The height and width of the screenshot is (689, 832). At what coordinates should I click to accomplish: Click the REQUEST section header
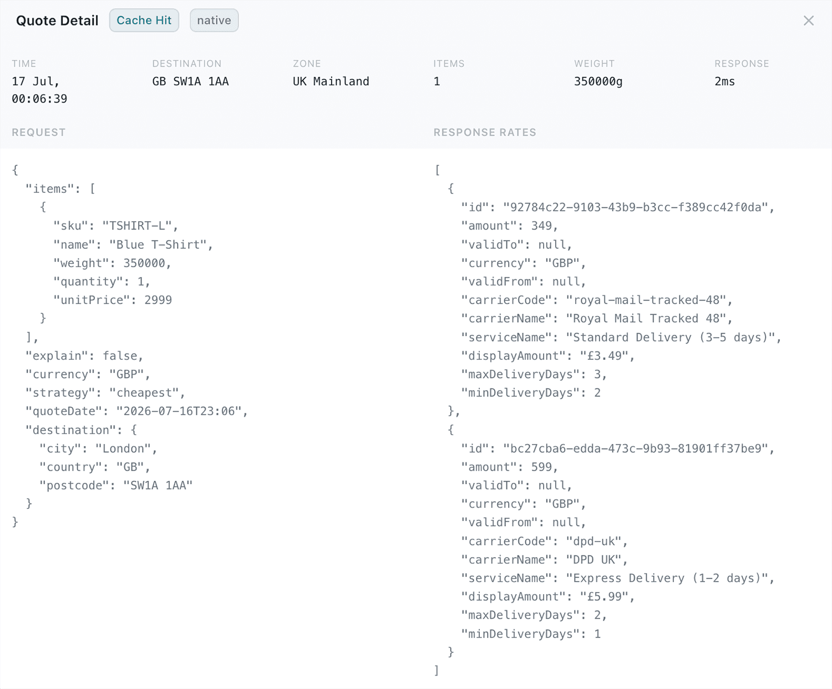pyautogui.click(x=39, y=132)
